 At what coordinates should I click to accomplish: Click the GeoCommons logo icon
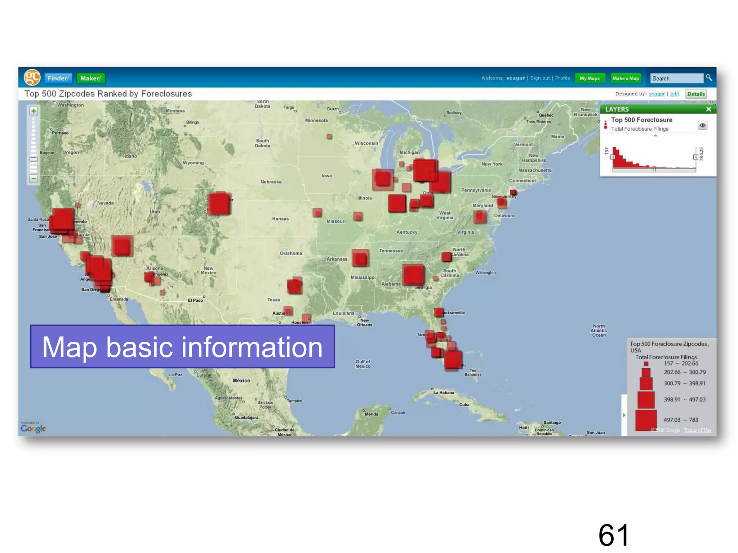click(32, 78)
